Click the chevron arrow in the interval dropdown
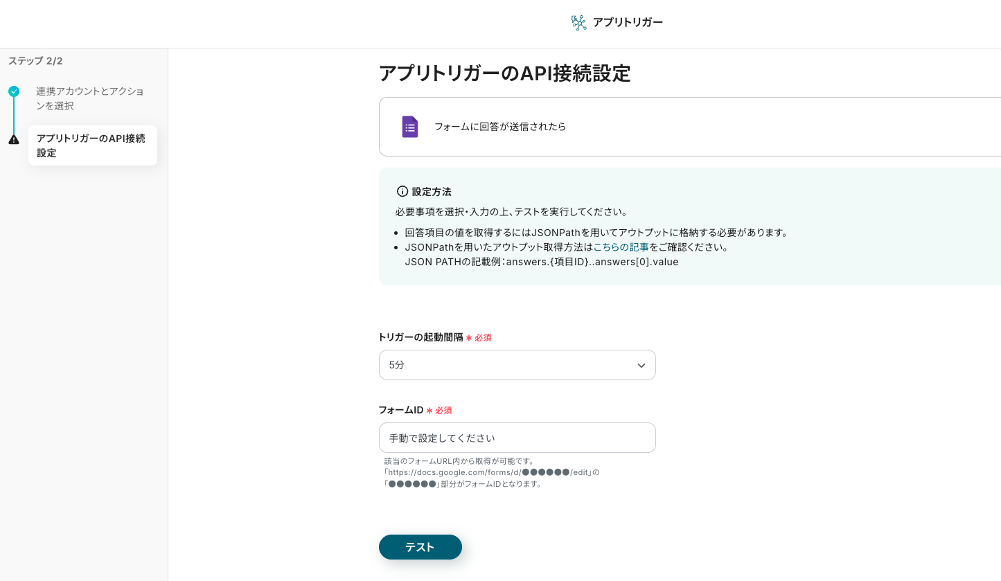The width and height of the screenshot is (1001, 581). [641, 366]
